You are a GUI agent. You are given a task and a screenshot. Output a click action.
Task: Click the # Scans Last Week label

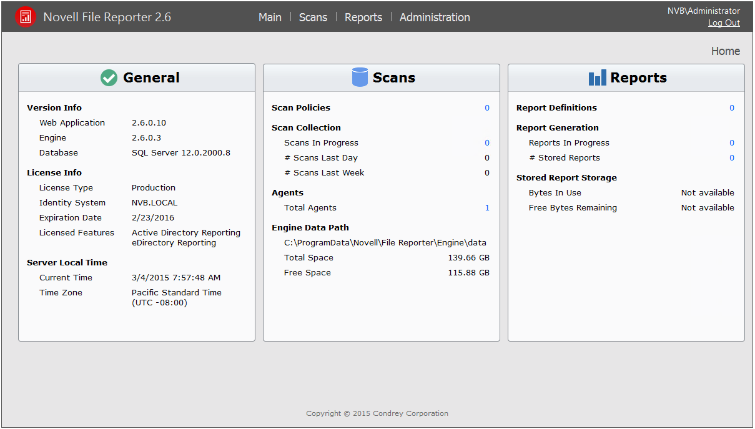pos(324,173)
